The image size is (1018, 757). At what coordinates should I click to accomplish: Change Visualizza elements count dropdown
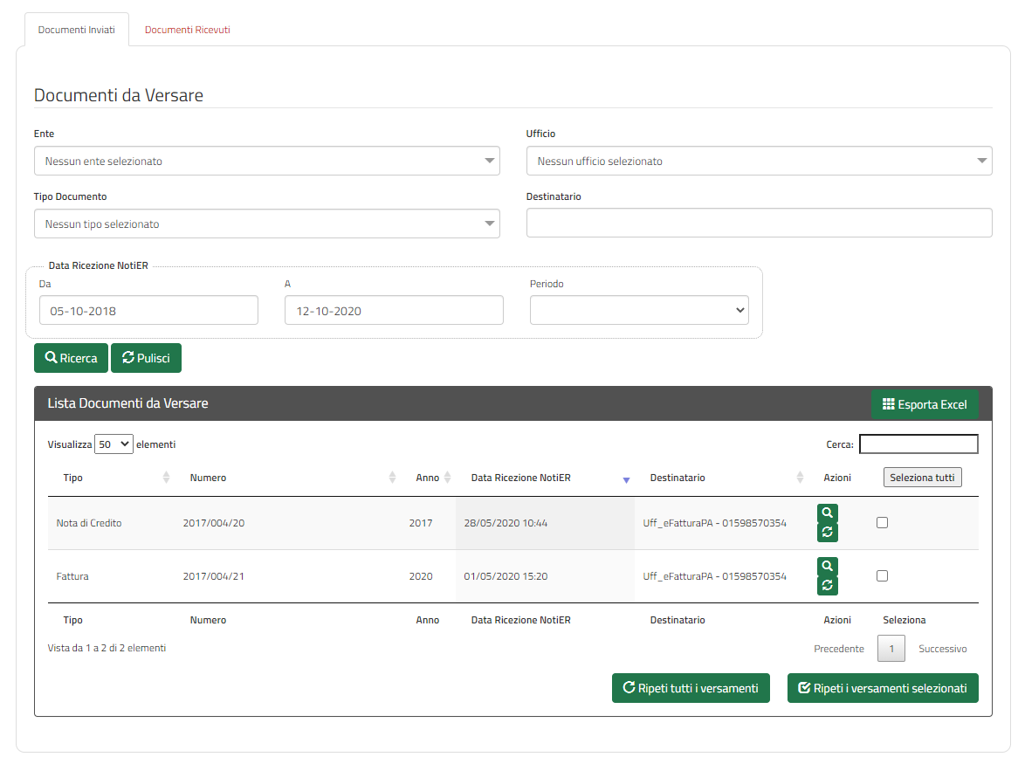point(113,444)
